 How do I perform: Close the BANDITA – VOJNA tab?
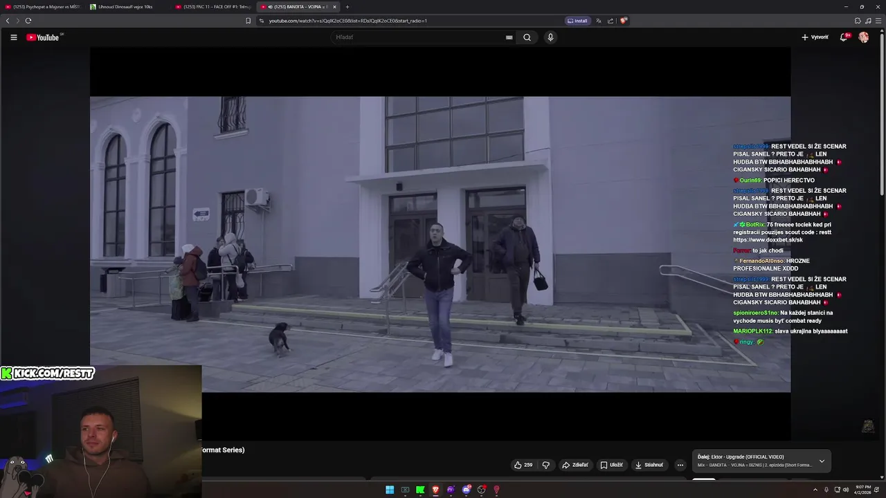pyautogui.click(x=334, y=7)
